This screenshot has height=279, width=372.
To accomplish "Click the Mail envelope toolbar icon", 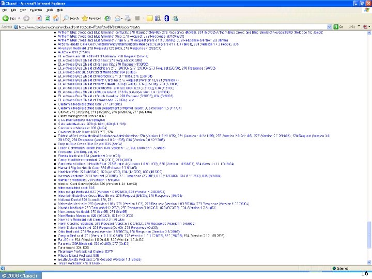I will point(117,18).
